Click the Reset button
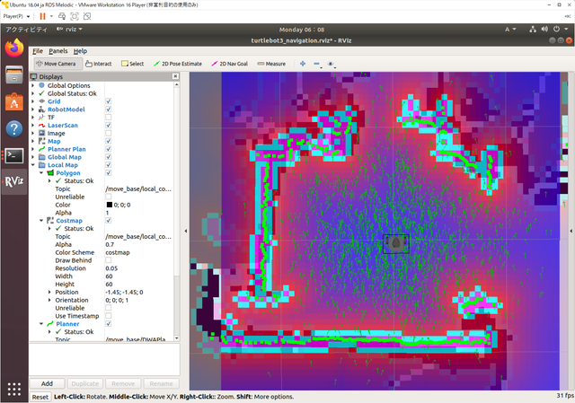This screenshot has width=575, height=403. (40, 397)
